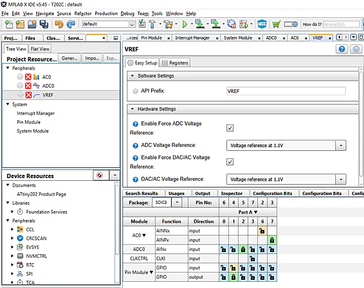364x288 pixels.
Task: Toggle Enable Force ADC Voltage Reference checkbox
Action: [230, 128]
